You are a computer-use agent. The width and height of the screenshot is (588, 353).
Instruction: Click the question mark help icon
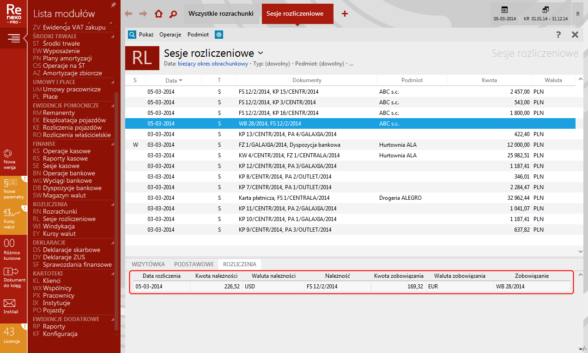coord(558,35)
